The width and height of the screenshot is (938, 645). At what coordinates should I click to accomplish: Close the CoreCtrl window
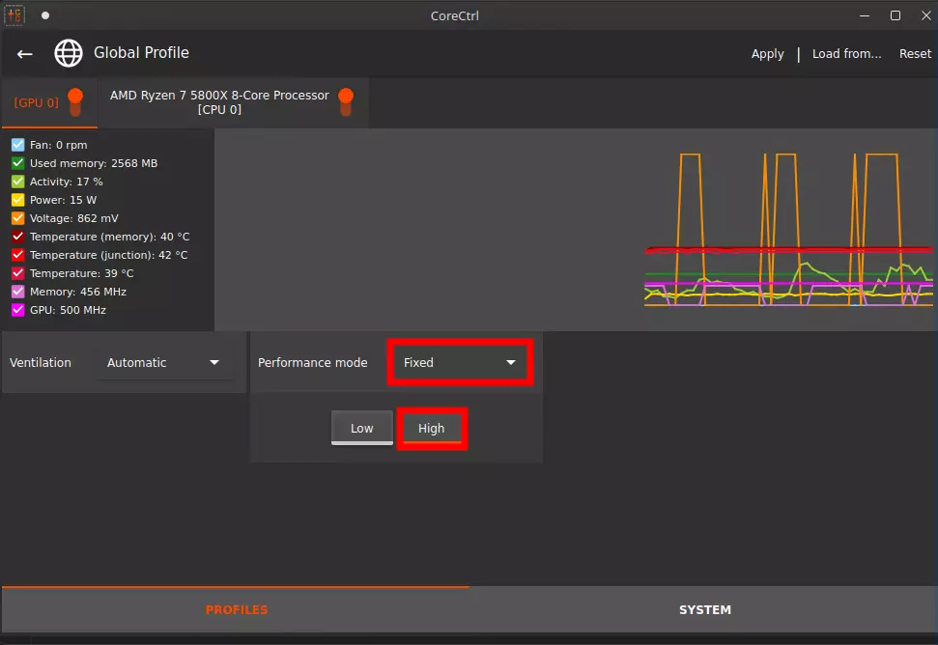pyautogui.click(x=926, y=15)
